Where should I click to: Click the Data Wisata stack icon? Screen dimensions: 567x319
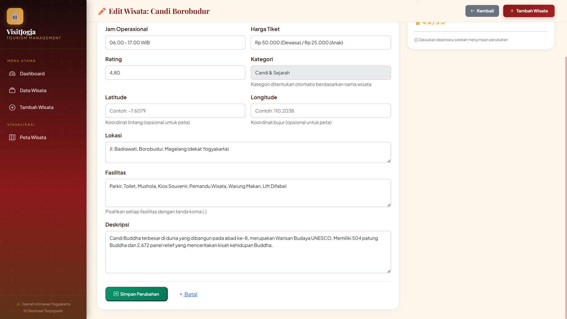(12, 90)
